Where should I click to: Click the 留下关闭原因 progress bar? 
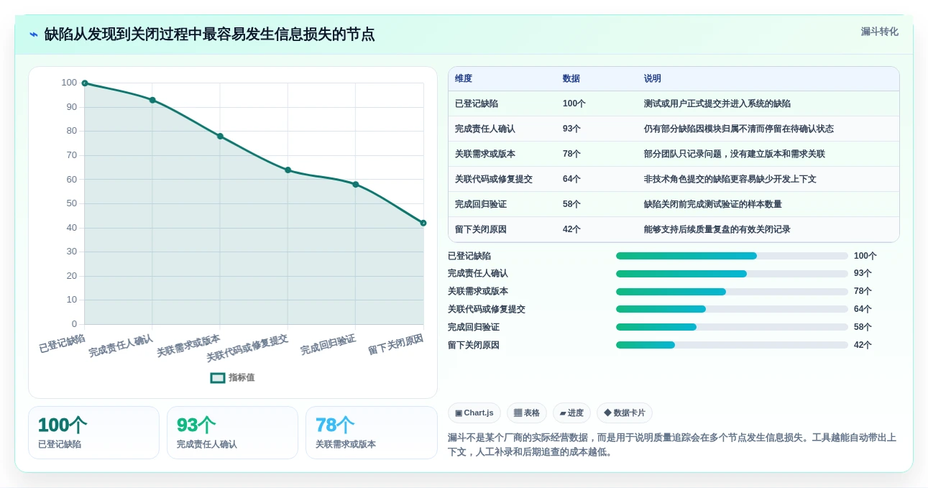732,345
